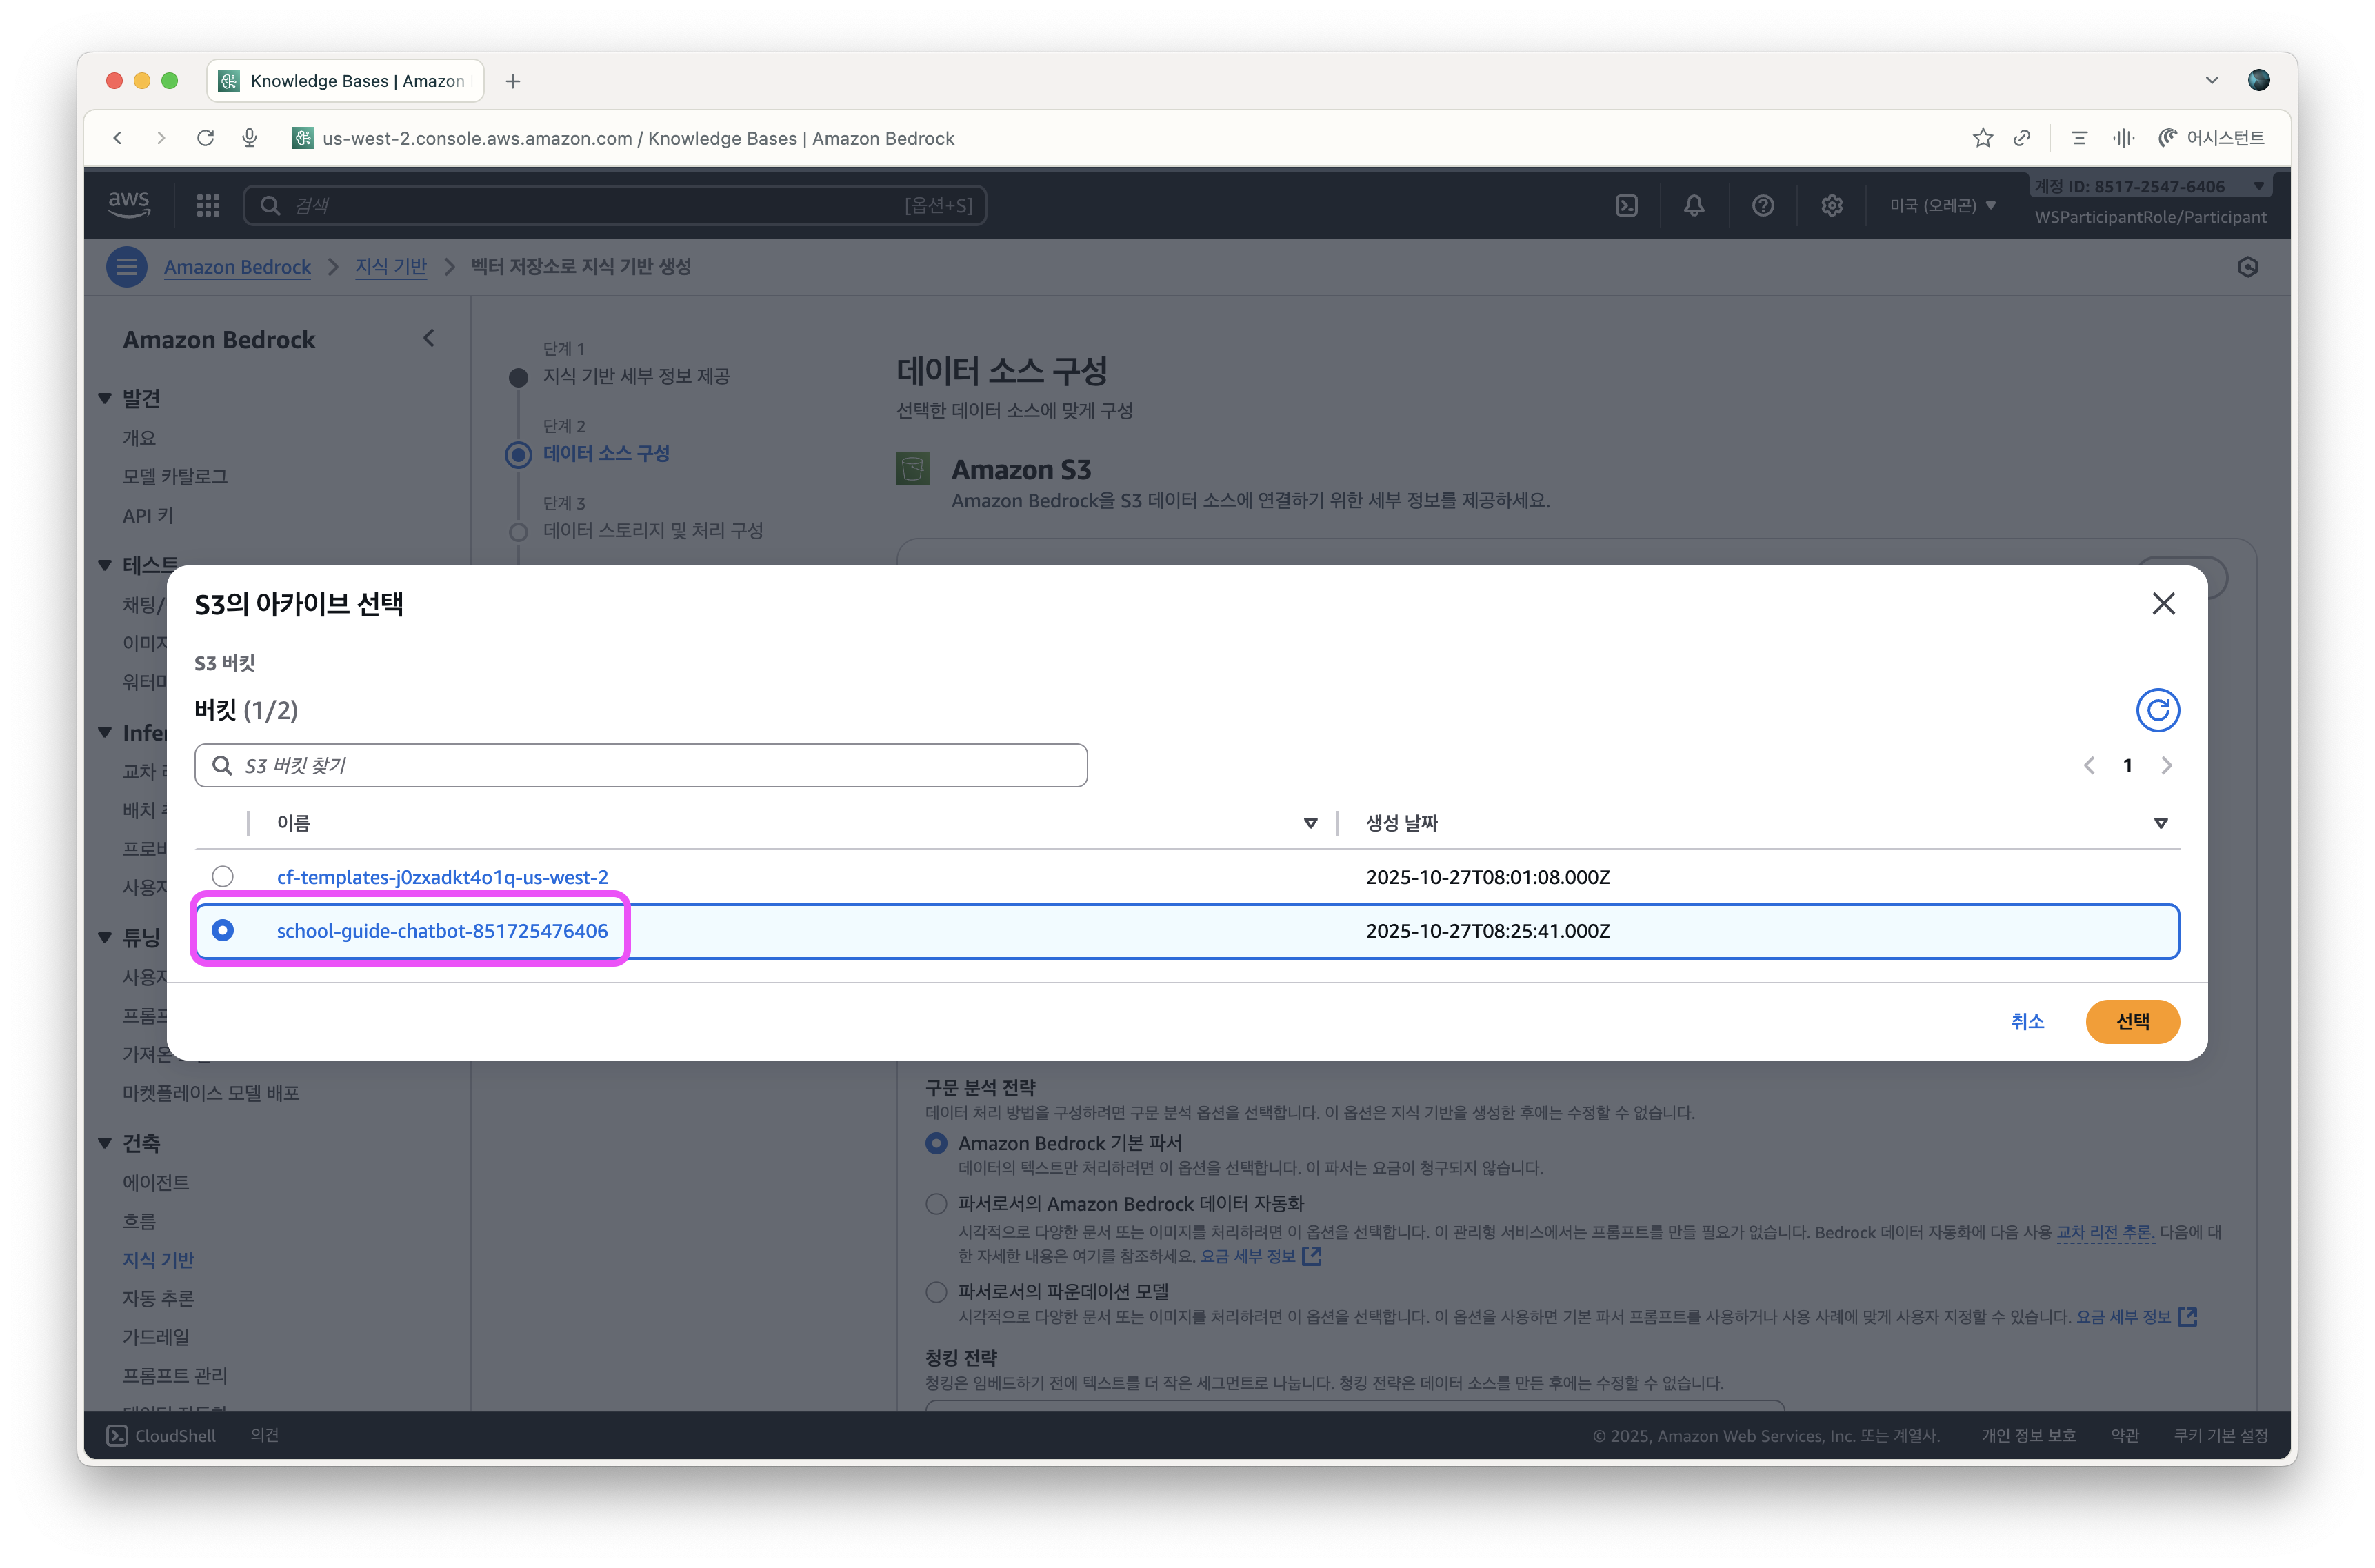
Task: Collapse the 테스트 sidebar section
Action: pos(105,566)
